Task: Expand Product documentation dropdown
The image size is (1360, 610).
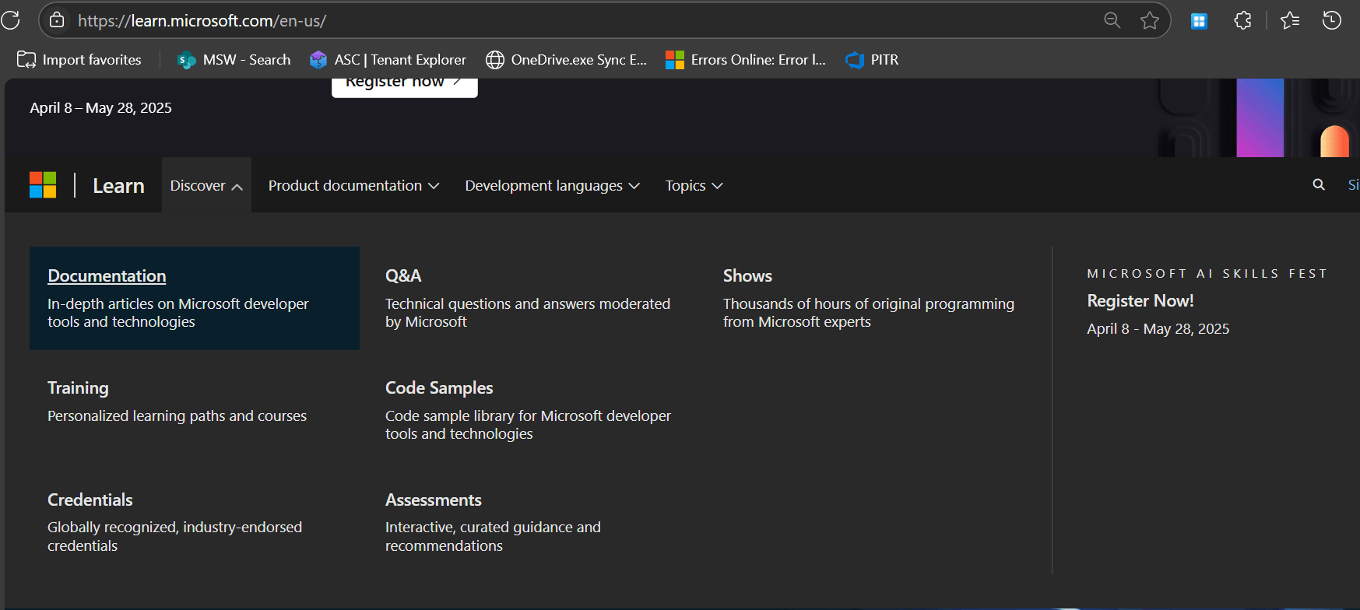Action: [354, 185]
